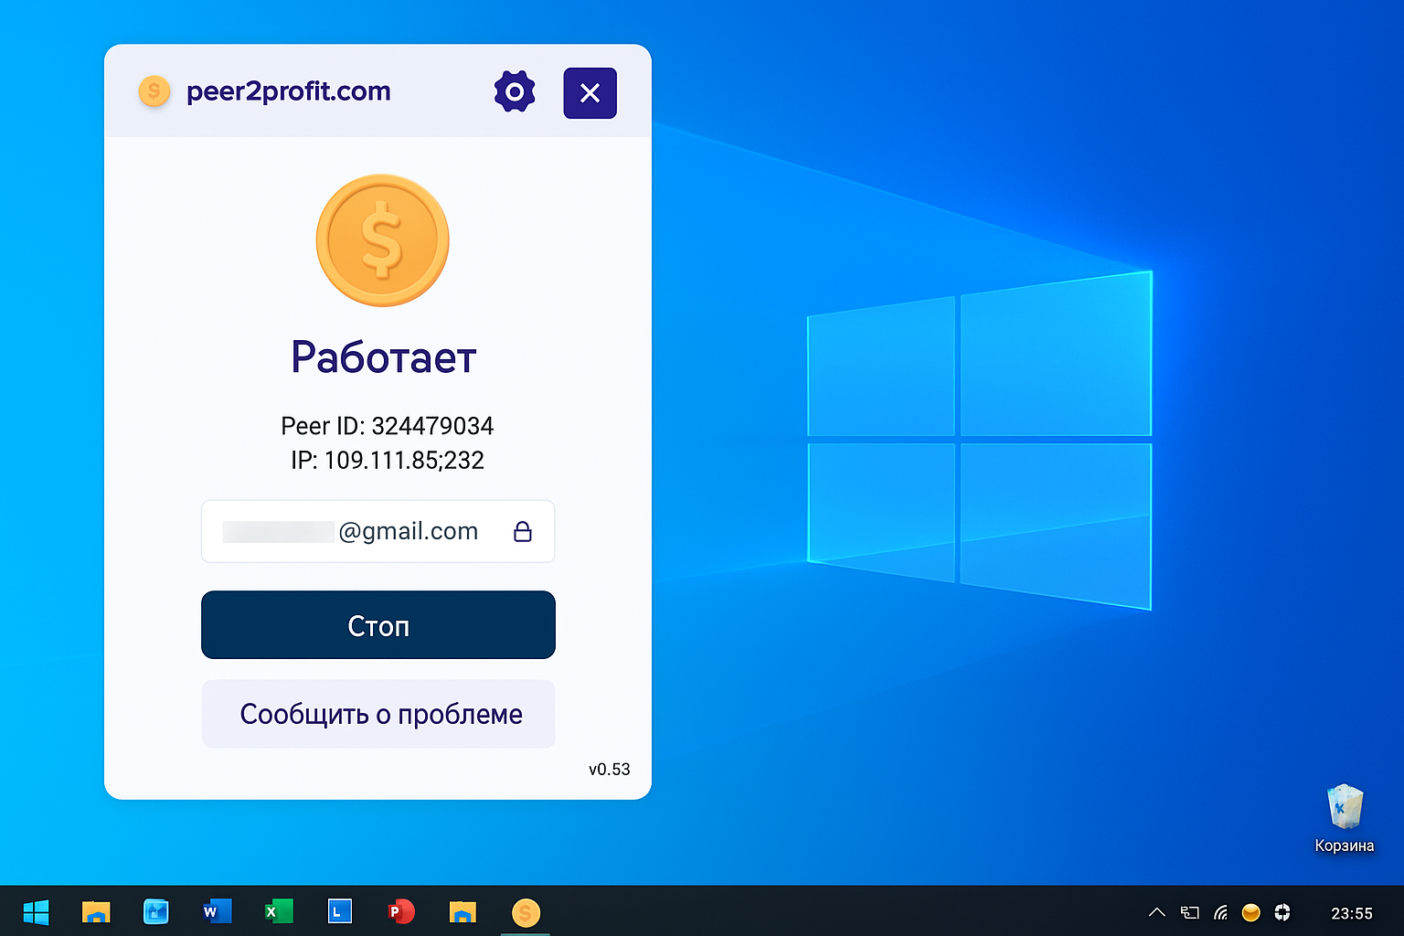Click the large dollar coin image
The width and height of the screenshot is (1404, 936).
382,240
